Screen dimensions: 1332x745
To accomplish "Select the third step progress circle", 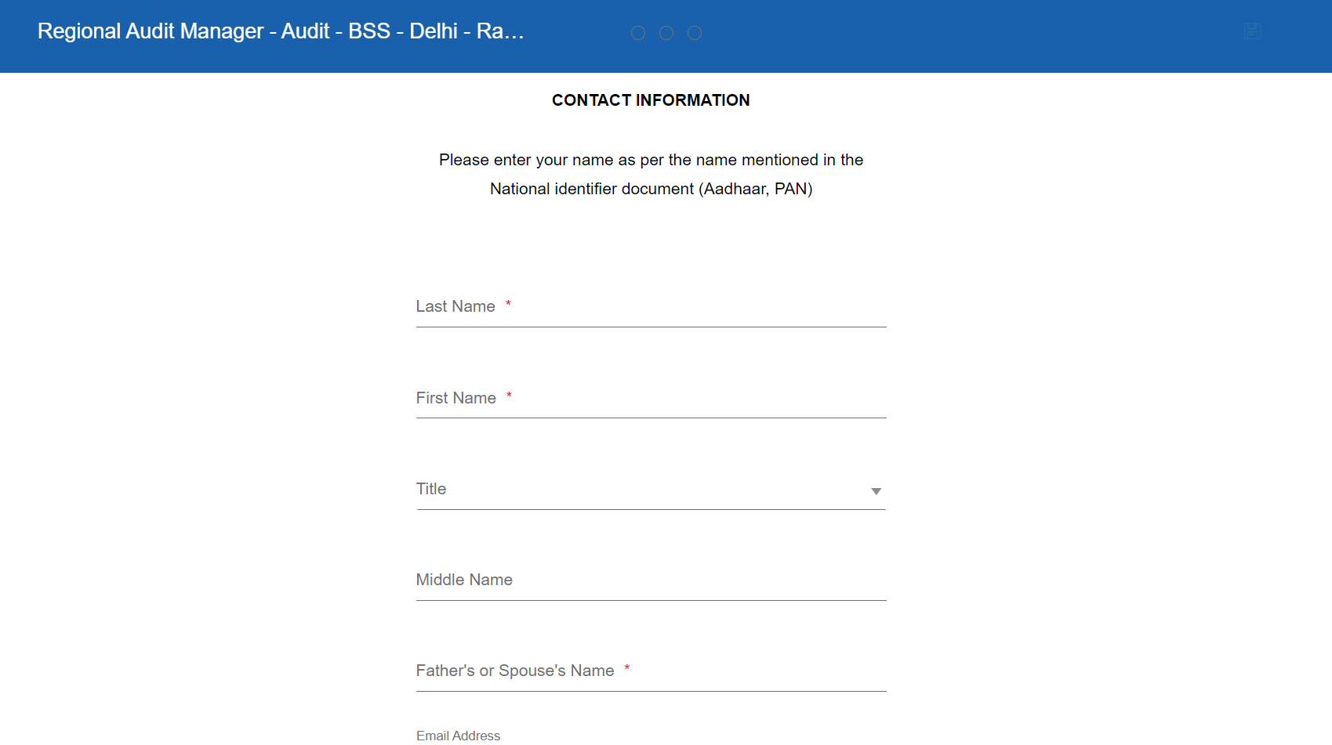I will pos(695,33).
